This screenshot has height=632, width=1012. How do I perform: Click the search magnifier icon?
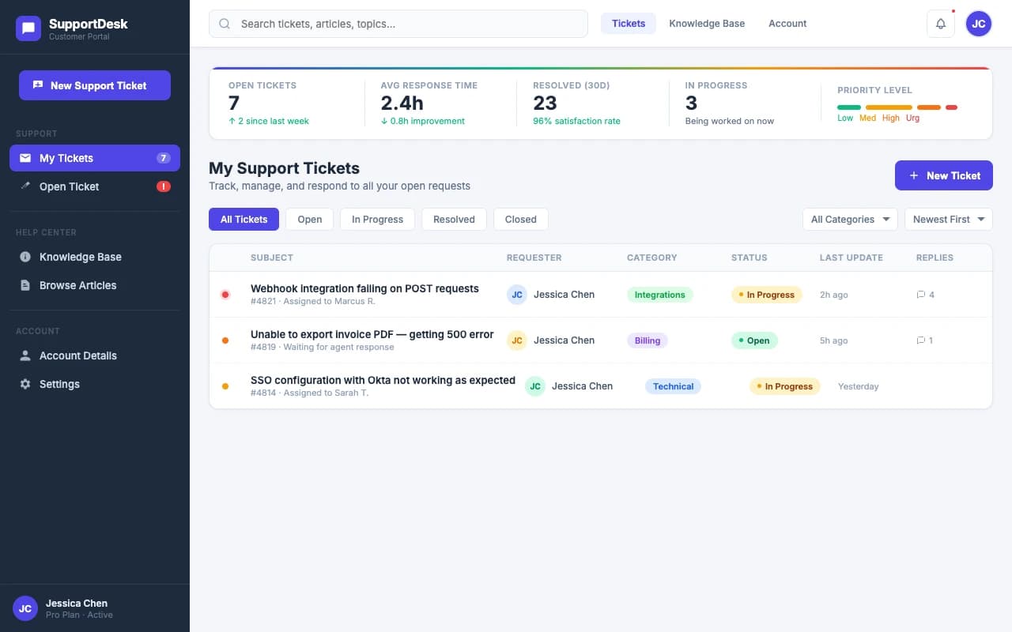pos(225,24)
